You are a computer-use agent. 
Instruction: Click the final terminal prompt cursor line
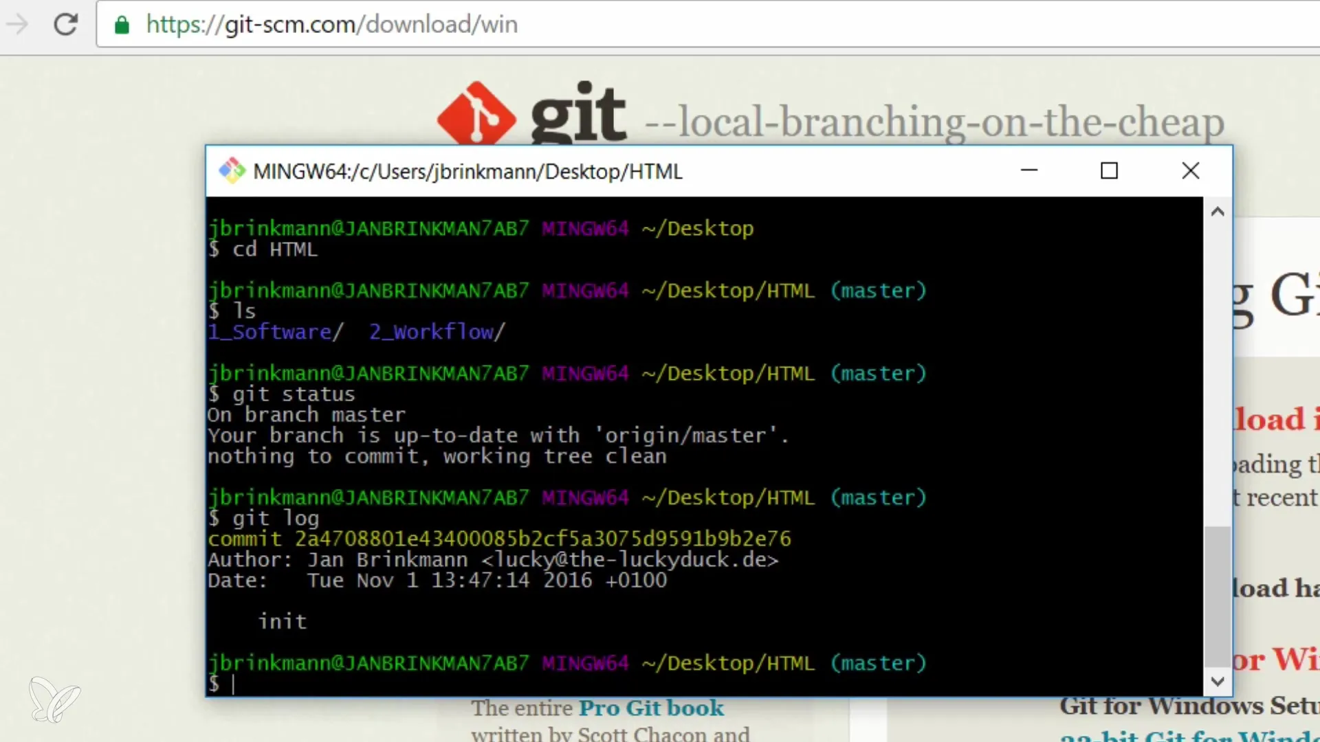tap(221, 684)
